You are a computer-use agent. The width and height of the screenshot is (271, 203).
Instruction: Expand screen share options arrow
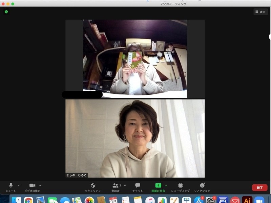pos(166,185)
